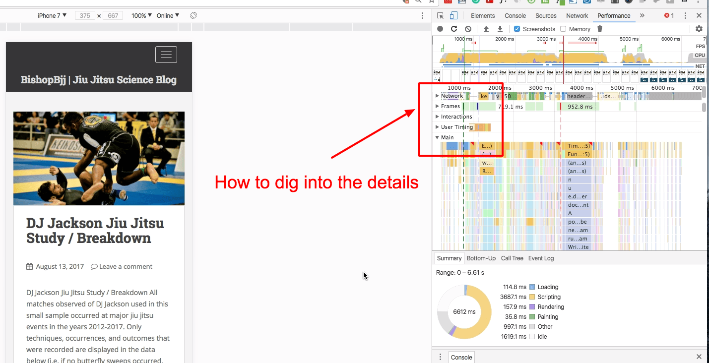Collapse the Main thread section
Image resolution: width=709 pixels, height=363 pixels.
pos(437,137)
